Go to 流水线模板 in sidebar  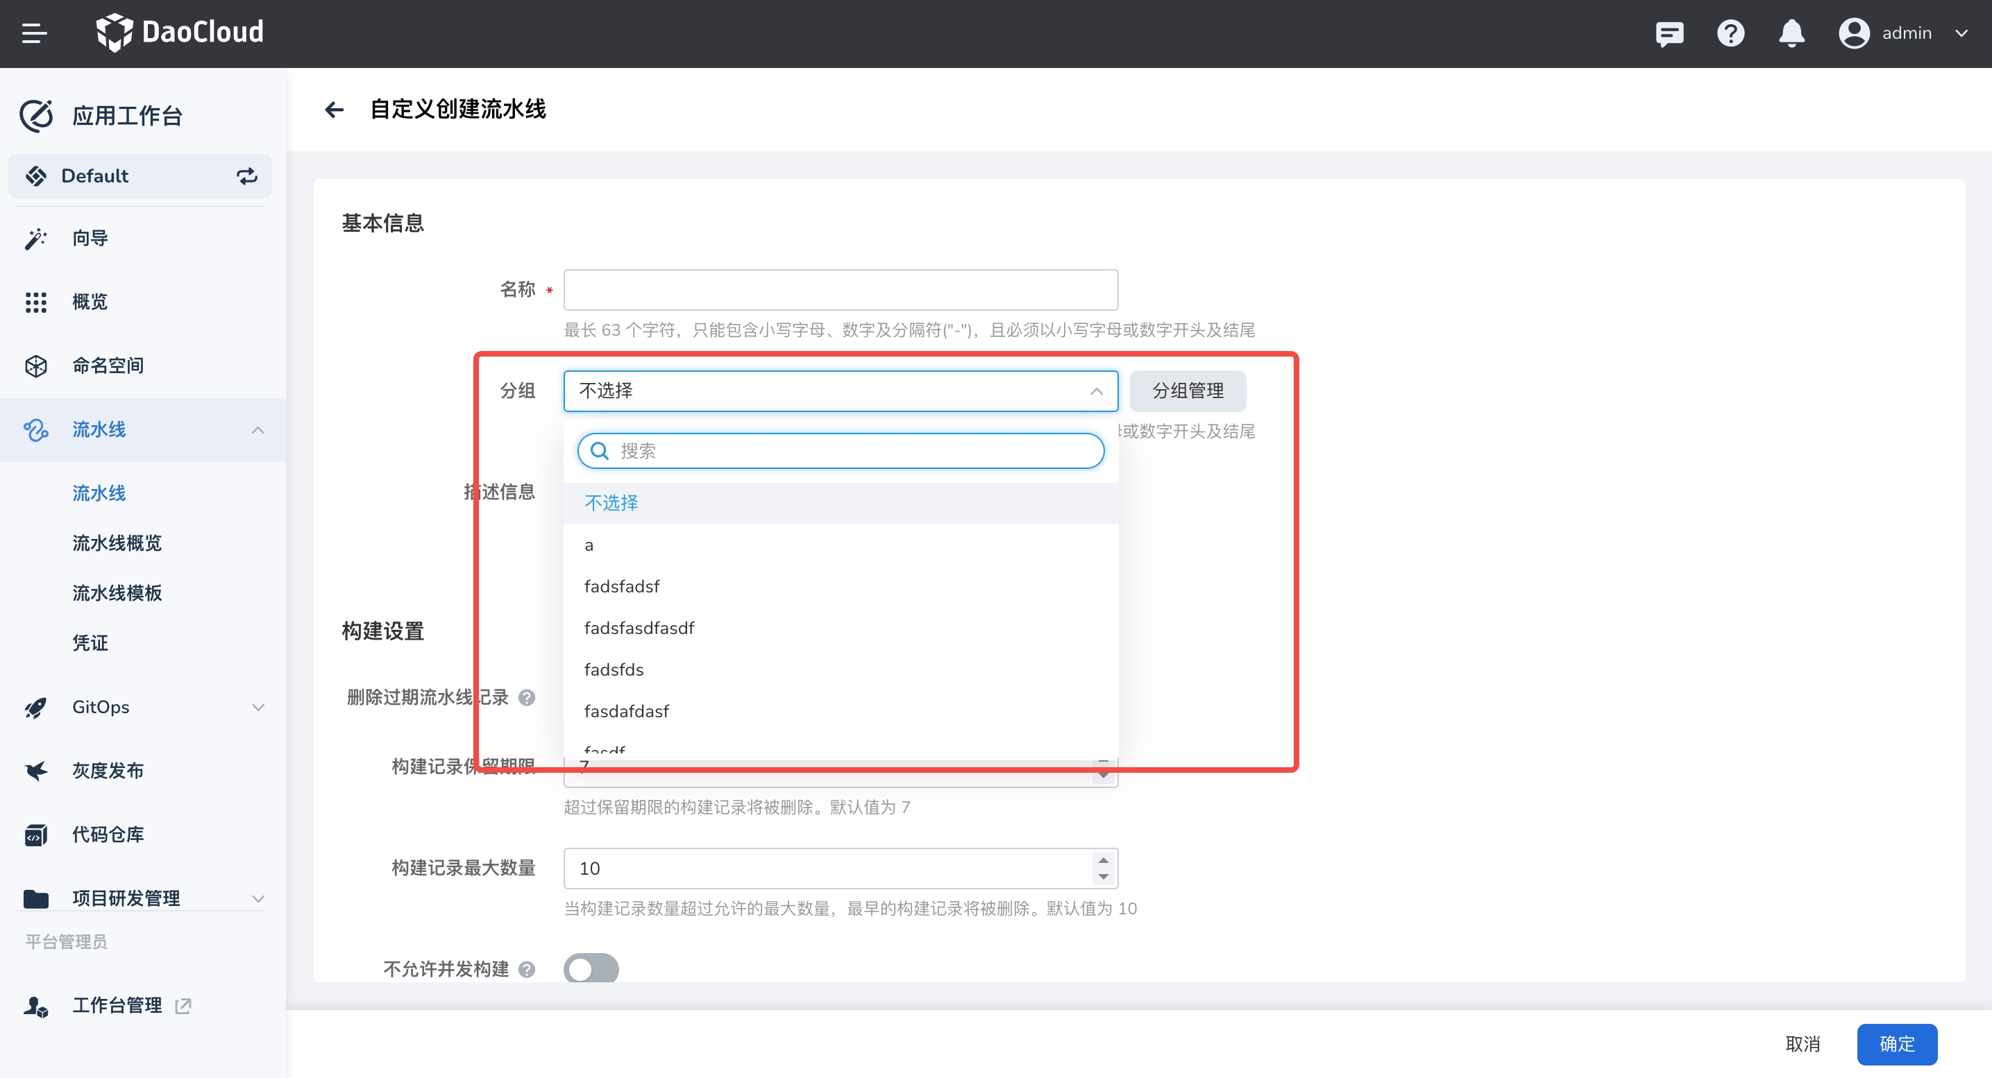[117, 592]
